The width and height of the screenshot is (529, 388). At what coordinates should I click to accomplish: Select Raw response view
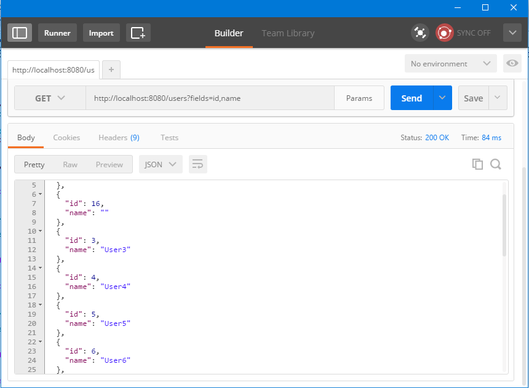tap(70, 164)
